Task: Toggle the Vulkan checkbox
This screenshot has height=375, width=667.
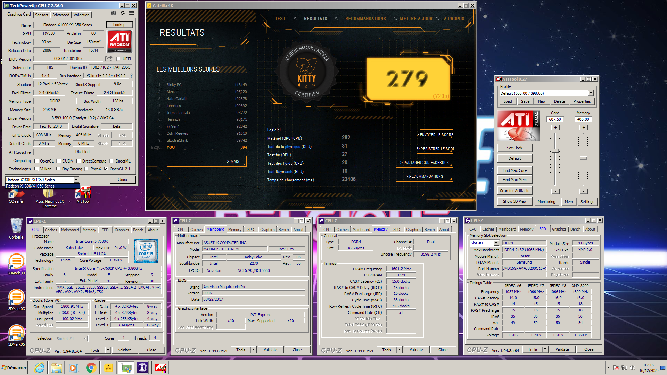Action: coord(36,169)
